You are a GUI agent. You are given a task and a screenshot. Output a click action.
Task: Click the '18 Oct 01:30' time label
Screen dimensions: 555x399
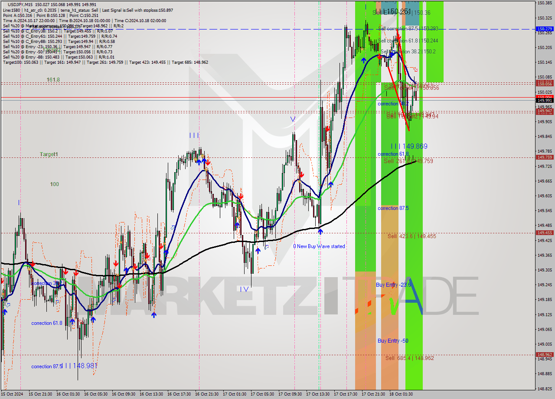click(401, 394)
